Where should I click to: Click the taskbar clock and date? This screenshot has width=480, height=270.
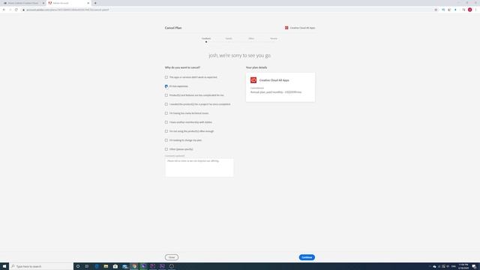(463, 266)
